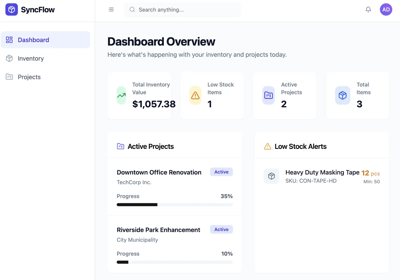Screen dimensions: 400x280
Task: Select Projects in the sidebar
Action: click(x=29, y=77)
